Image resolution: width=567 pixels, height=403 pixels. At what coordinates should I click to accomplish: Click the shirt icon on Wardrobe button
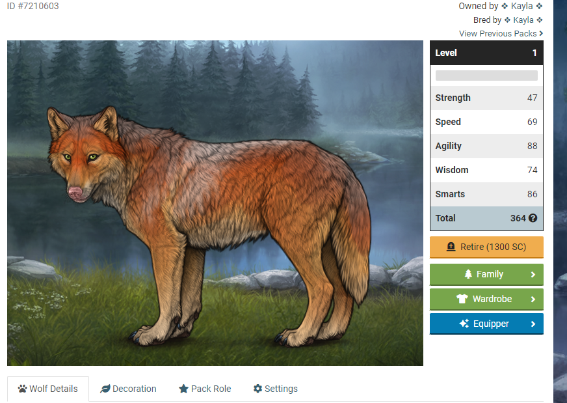(462, 299)
